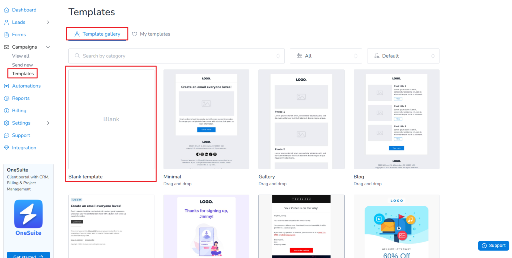Open the Dashboard home icon
512x258 pixels.
(6, 10)
